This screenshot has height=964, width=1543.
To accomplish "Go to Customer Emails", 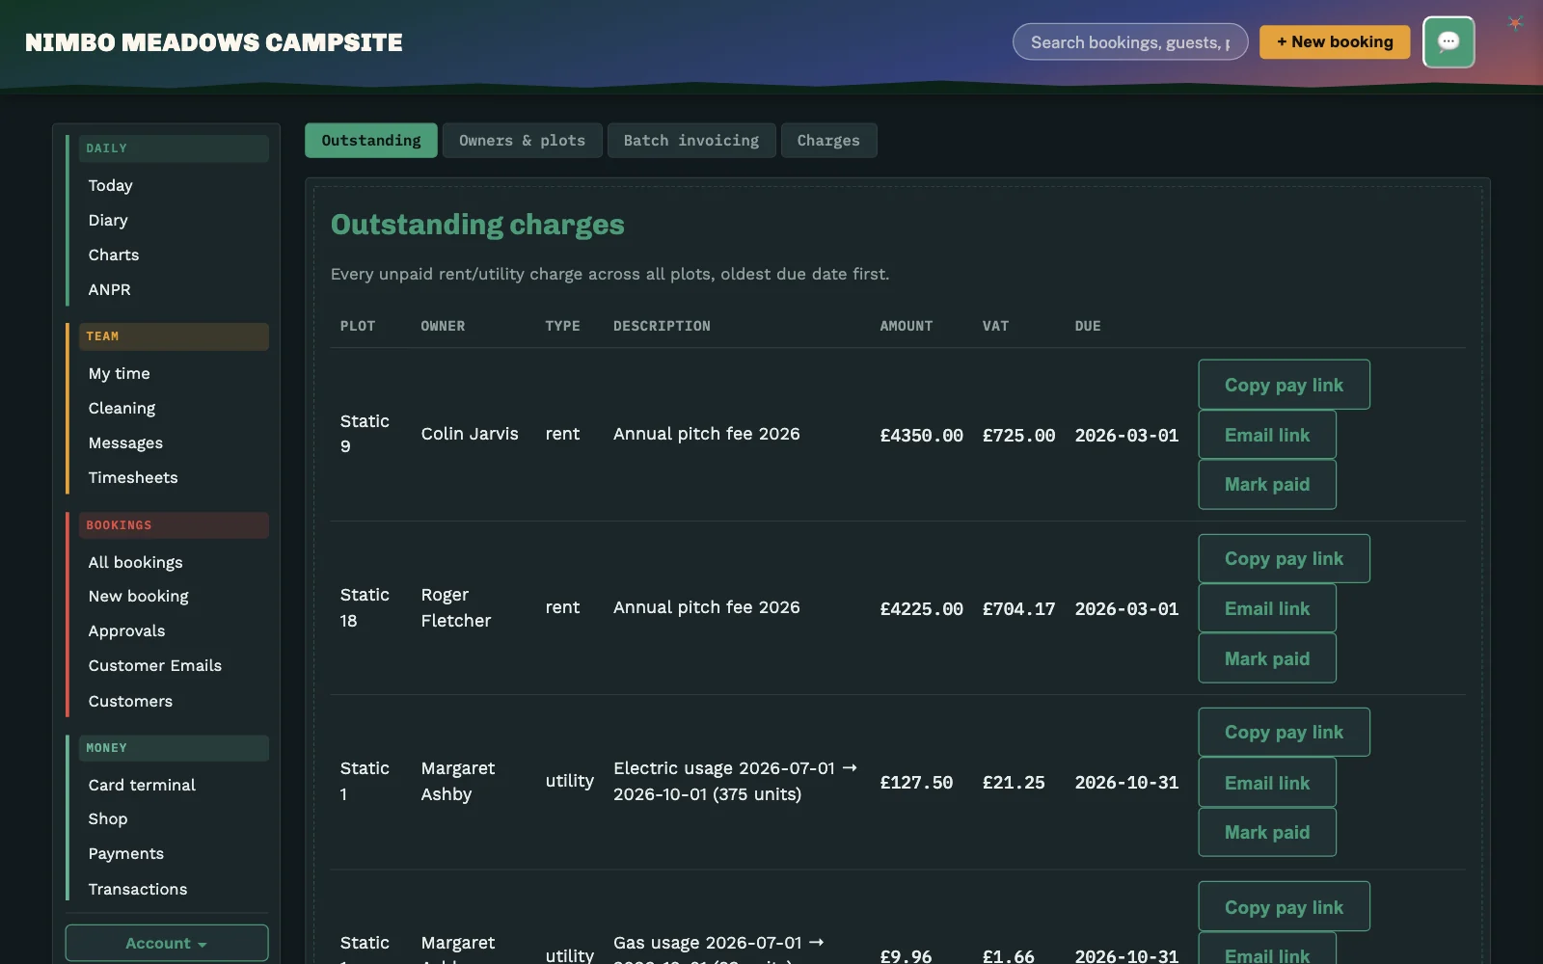I will point(154,665).
